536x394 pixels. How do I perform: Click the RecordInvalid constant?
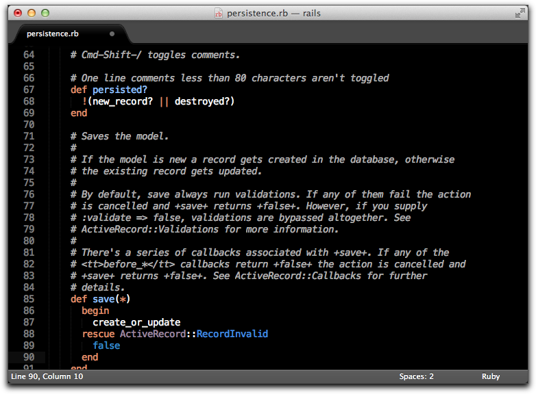232,334
